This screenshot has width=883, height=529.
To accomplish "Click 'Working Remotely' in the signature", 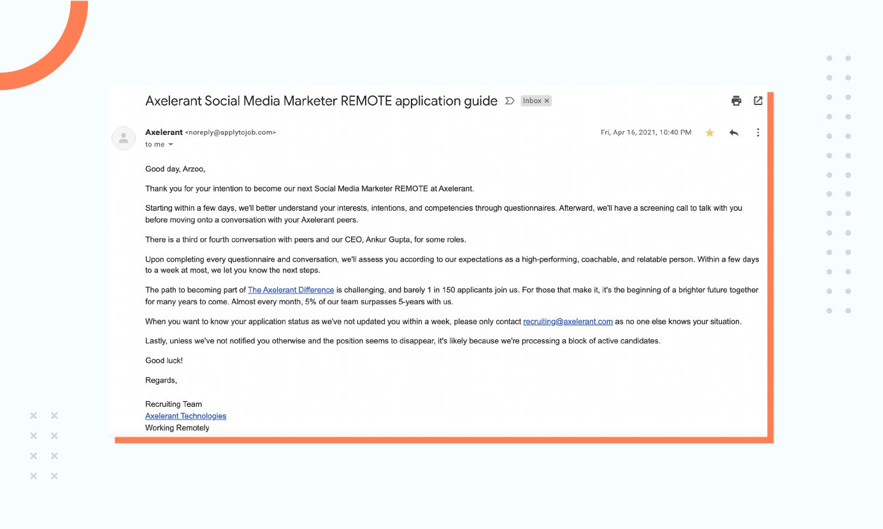I will [x=177, y=428].
